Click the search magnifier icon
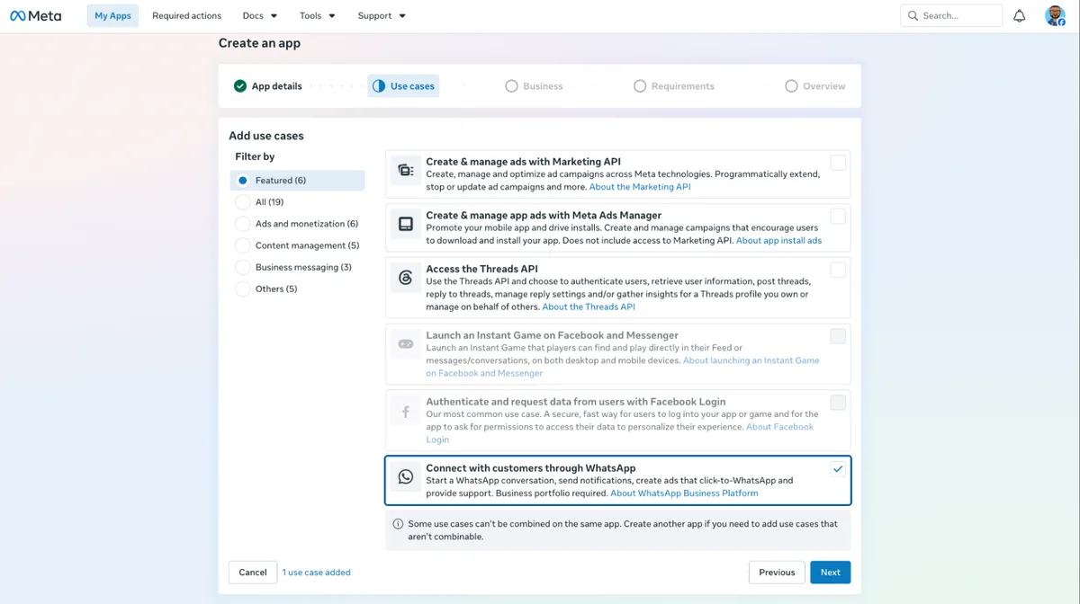The height and width of the screenshot is (604, 1080). click(x=913, y=15)
